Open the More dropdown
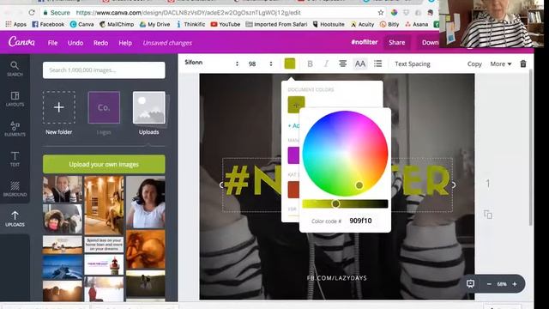 coord(501,64)
